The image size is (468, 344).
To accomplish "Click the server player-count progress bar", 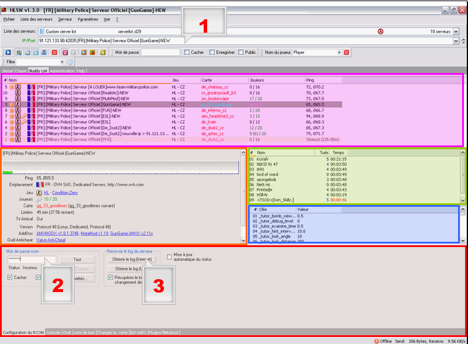I will tap(120, 167).
